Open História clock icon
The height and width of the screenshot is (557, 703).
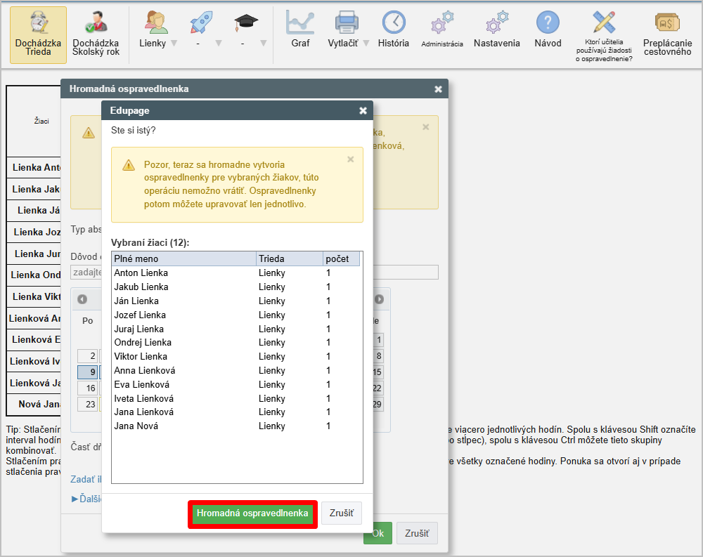[393, 30]
